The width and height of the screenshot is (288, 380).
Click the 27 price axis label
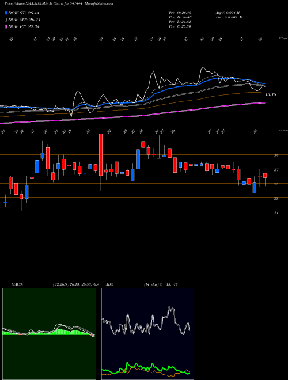tap(276, 170)
